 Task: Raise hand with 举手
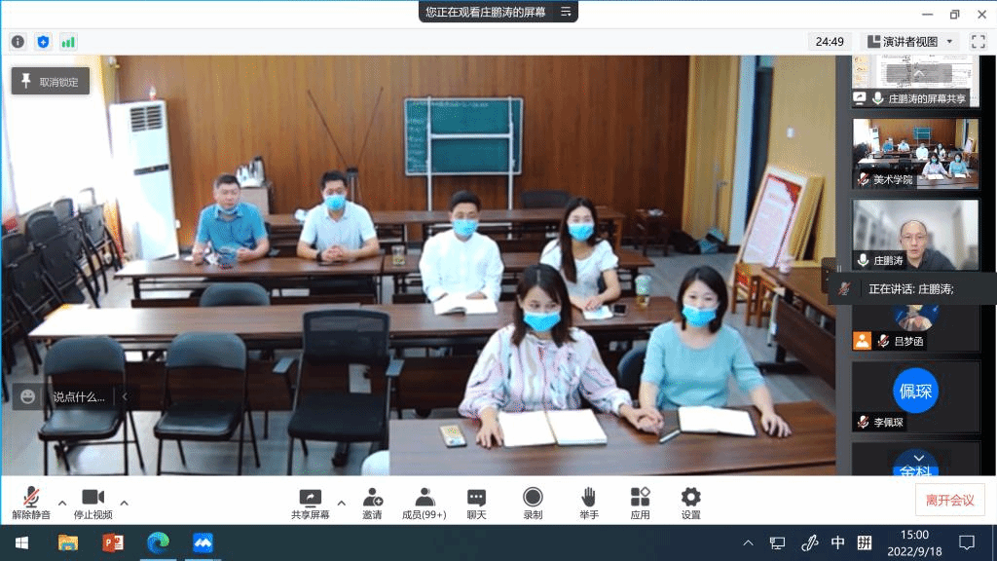(x=588, y=503)
